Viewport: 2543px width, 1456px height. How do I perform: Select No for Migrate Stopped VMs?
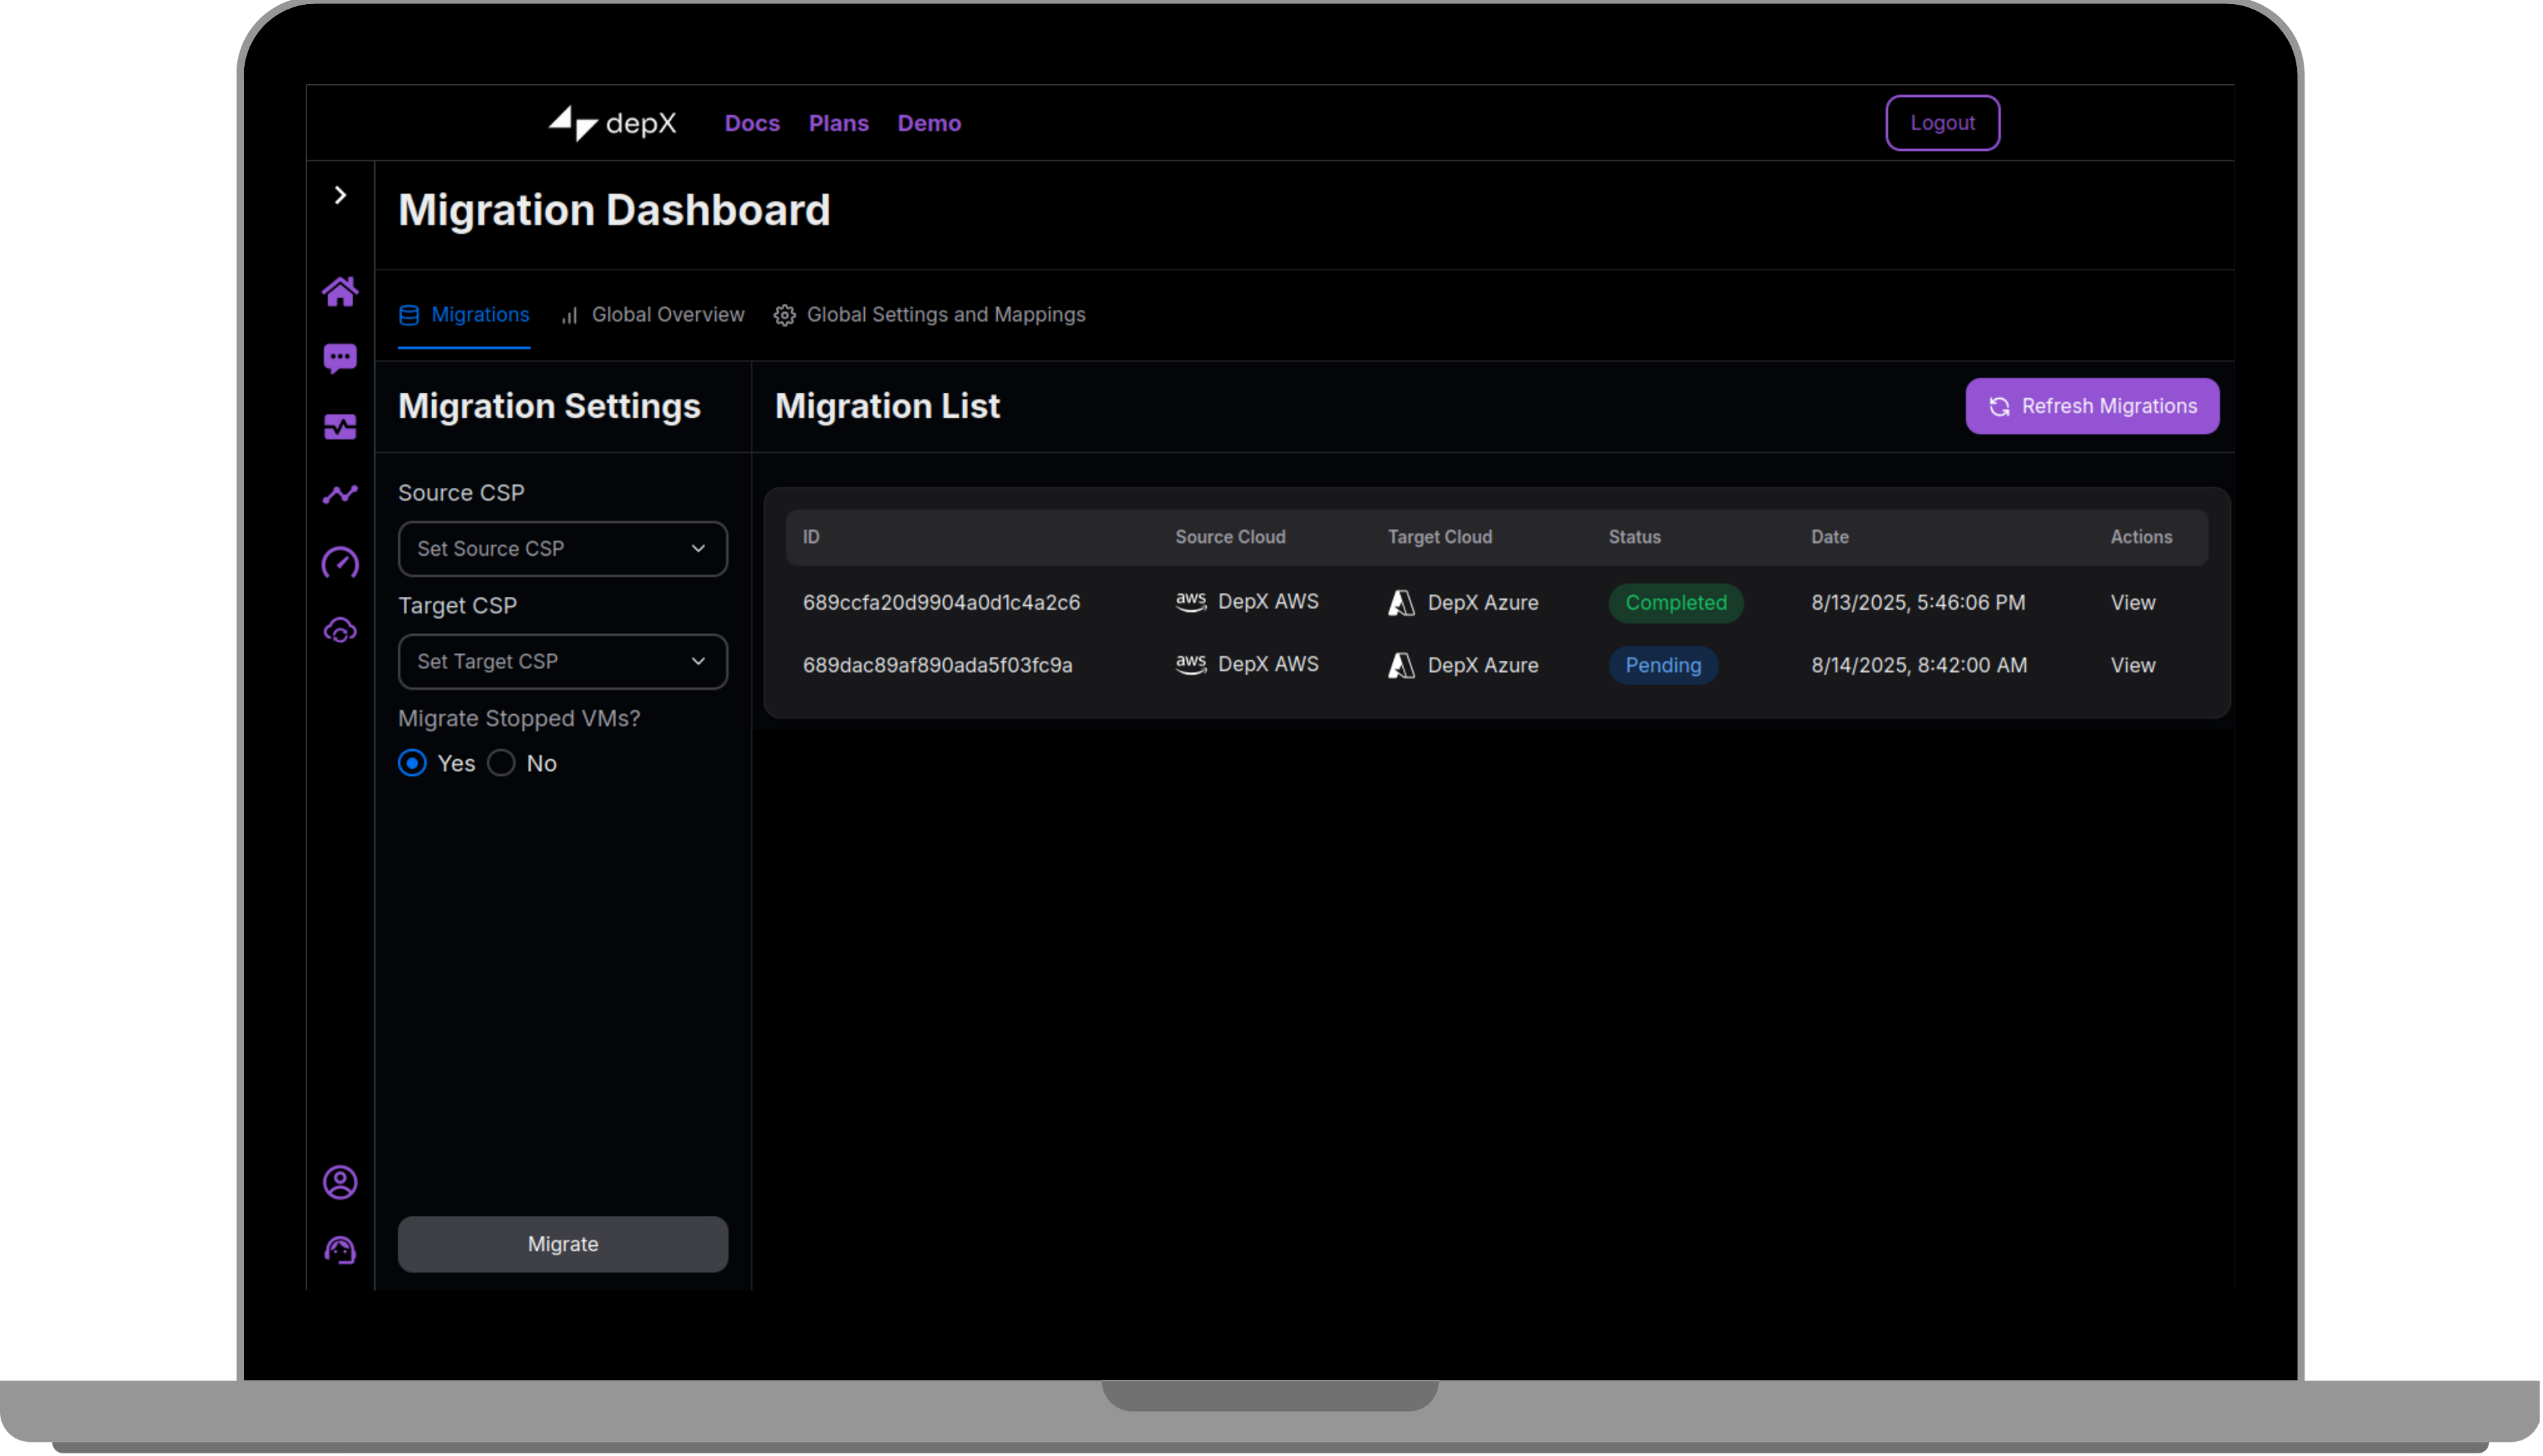(x=501, y=763)
